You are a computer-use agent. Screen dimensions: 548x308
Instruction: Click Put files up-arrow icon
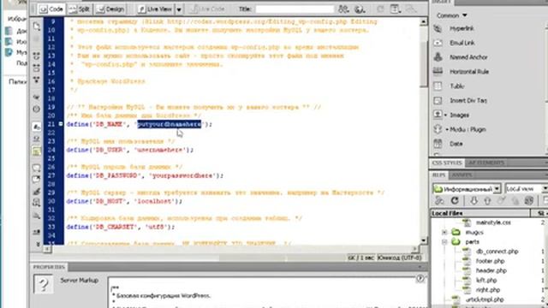(x=487, y=201)
